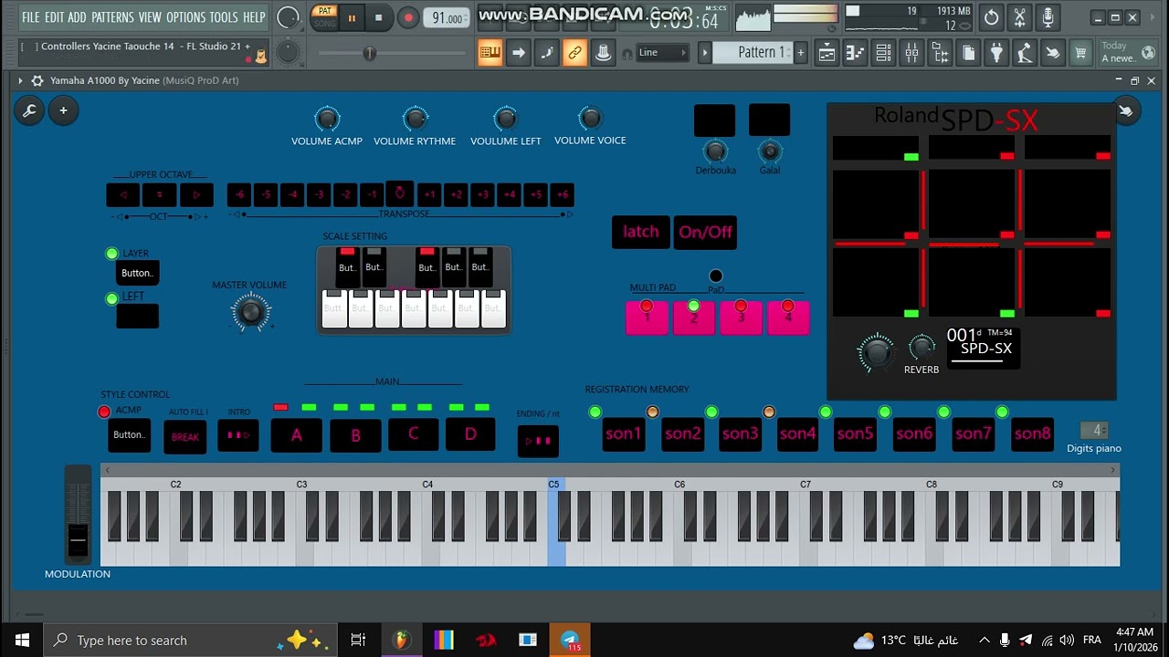Image resolution: width=1169 pixels, height=657 pixels.
Task: Open the Piano roll view icon
Action: (855, 54)
